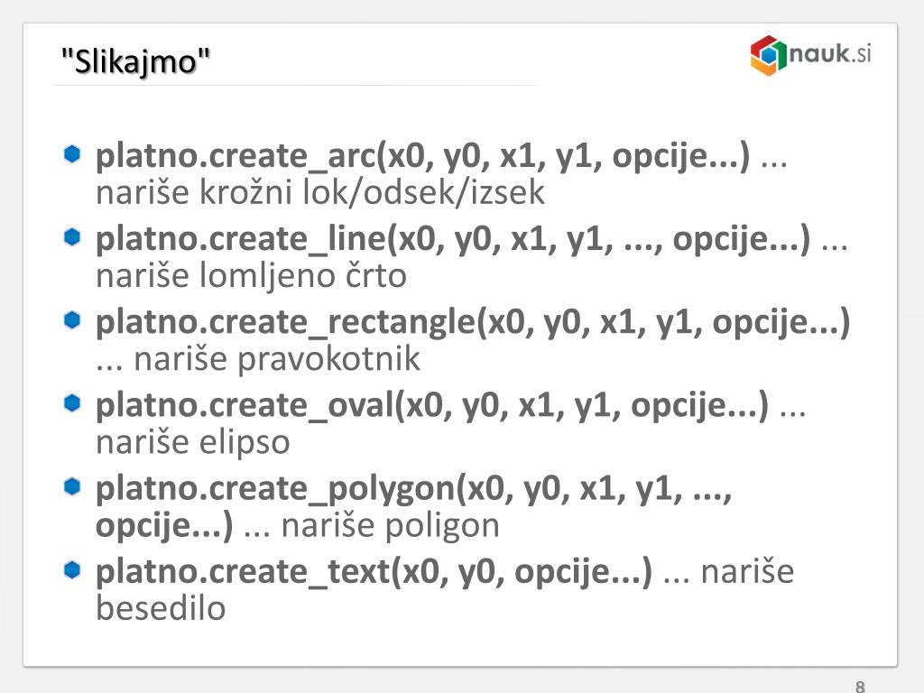Click the blue bullet beside create_polygon
The image size is (924, 693).
pyautogui.click(x=72, y=486)
